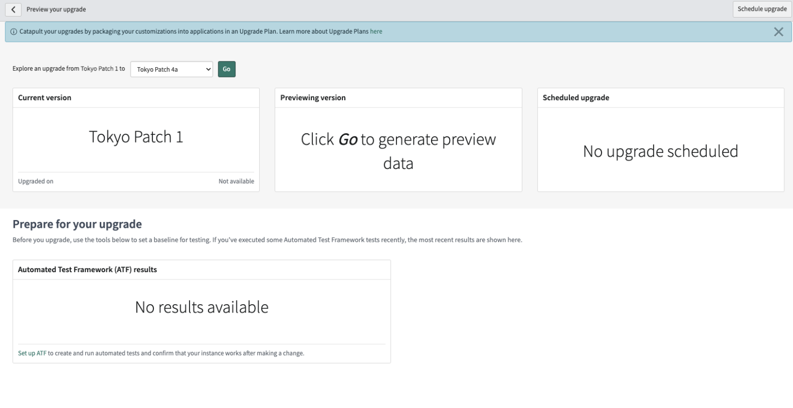Click the 'No results available' message

[201, 307]
